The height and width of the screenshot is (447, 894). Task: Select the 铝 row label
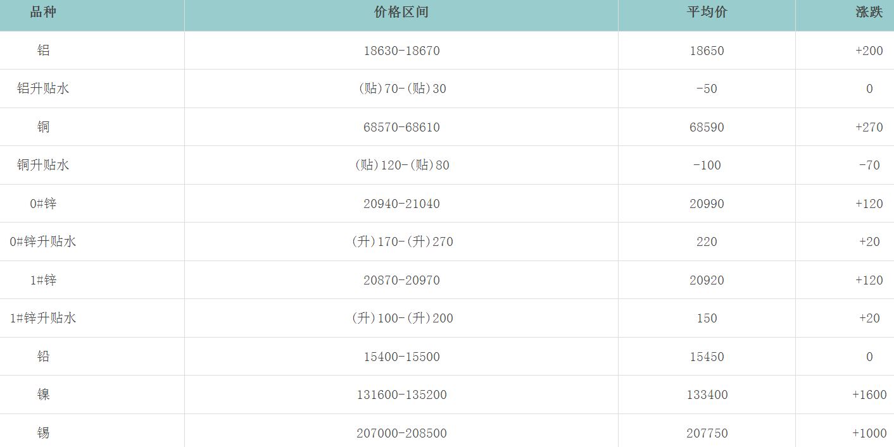pyautogui.click(x=43, y=51)
